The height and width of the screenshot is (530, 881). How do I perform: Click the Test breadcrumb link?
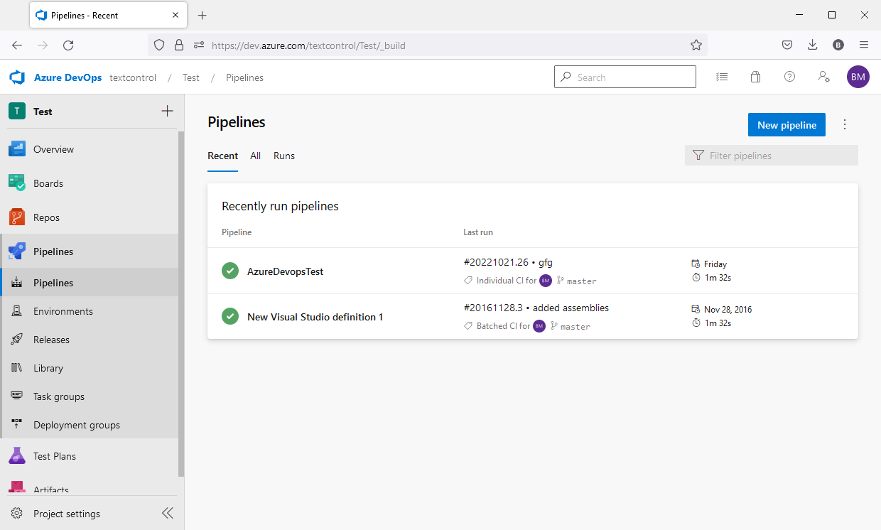[x=191, y=77]
